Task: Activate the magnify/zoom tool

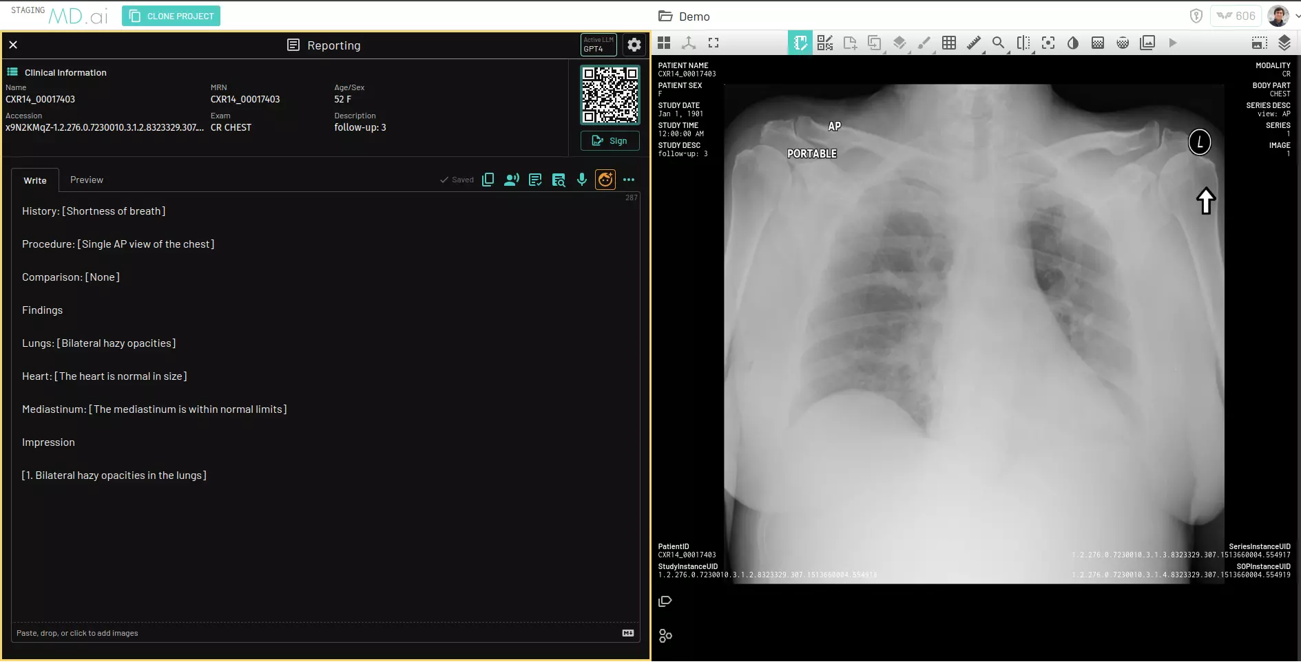Action: point(998,43)
